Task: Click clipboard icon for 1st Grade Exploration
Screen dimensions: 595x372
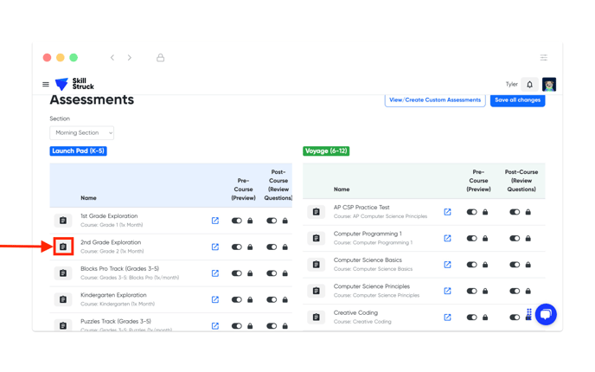Action: (x=63, y=221)
